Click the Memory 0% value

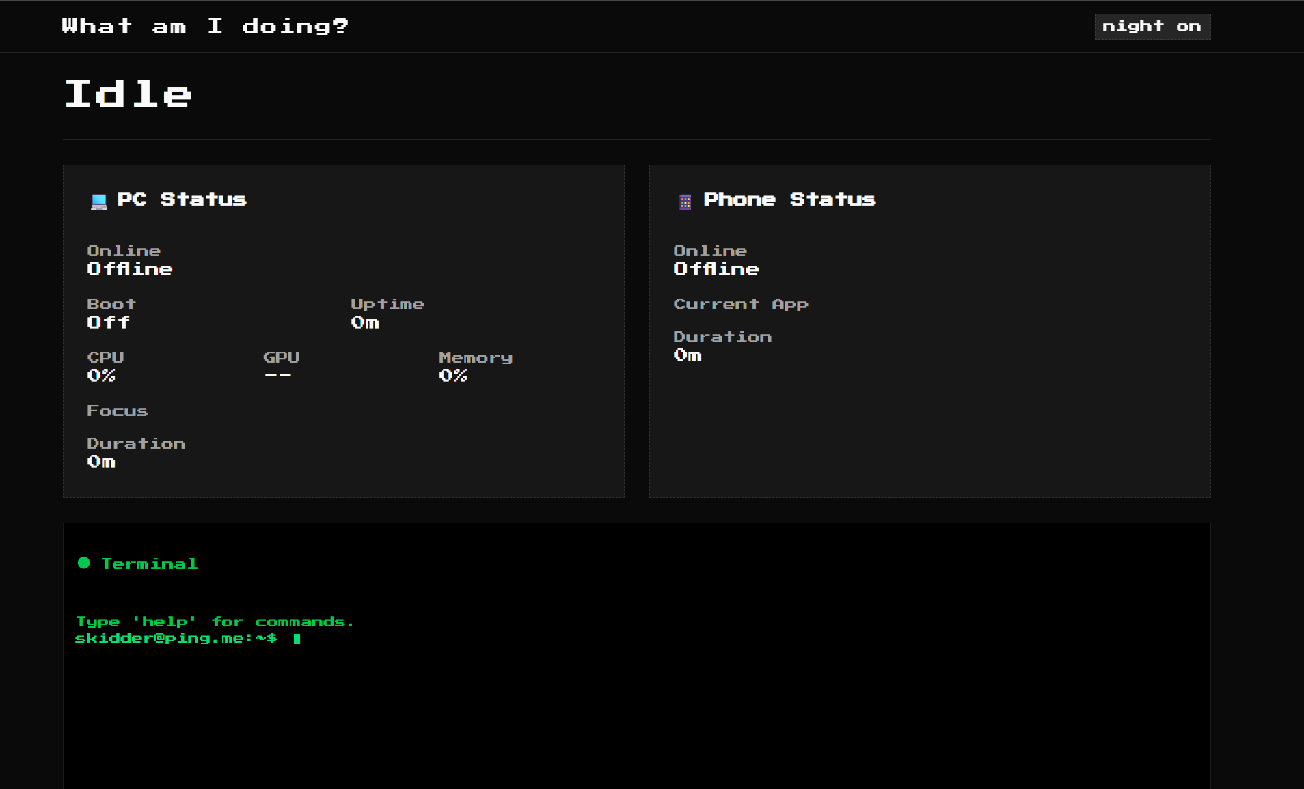452,376
